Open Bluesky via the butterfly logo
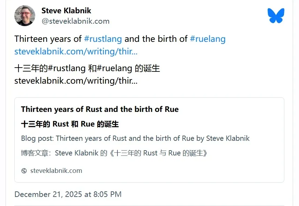The width and height of the screenshot is (299, 206). tap(277, 15)
